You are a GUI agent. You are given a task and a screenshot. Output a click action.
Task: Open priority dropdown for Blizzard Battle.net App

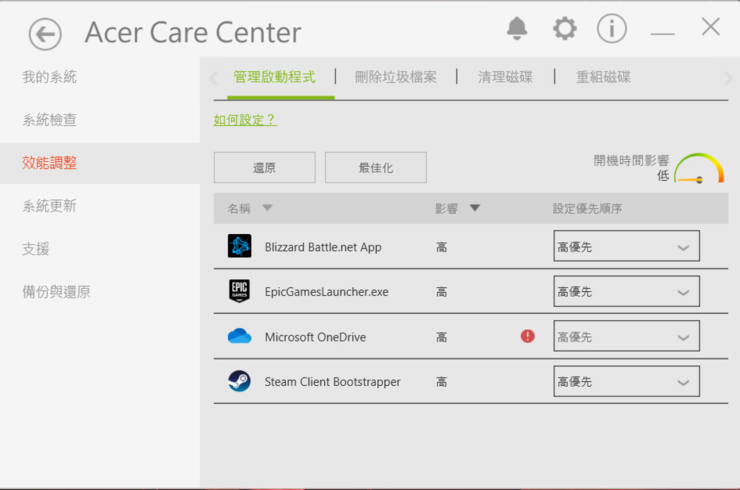[626, 246]
